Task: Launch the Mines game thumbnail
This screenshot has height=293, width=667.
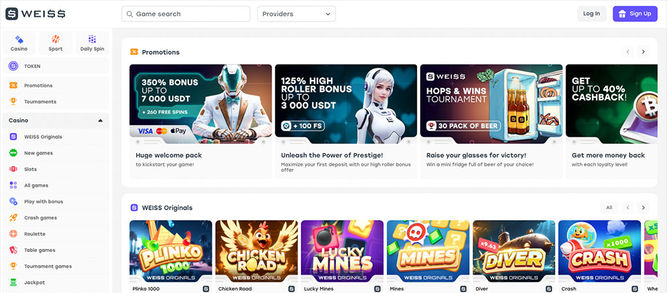Action: pyautogui.click(x=428, y=251)
